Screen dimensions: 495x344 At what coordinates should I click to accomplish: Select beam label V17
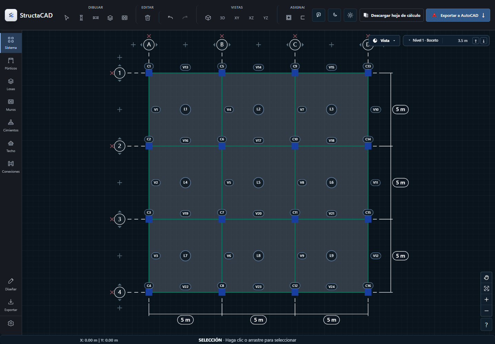258,140
